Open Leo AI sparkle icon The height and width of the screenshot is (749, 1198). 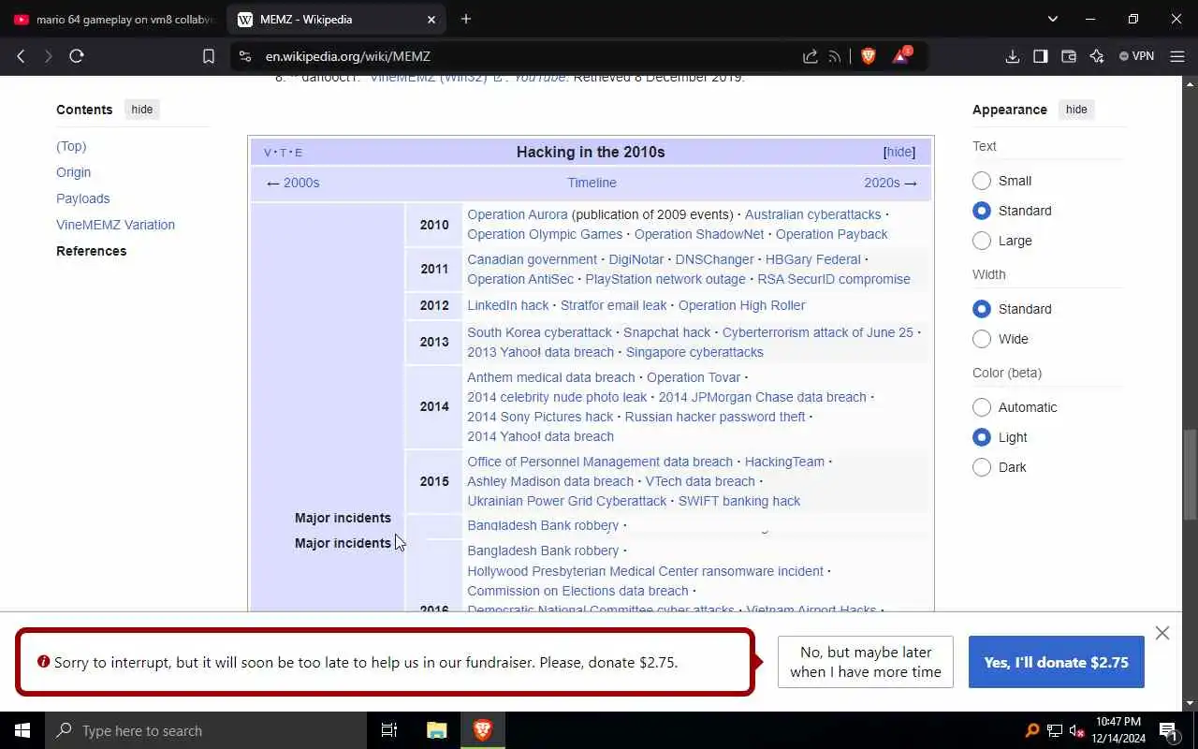click(x=1097, y=56)
